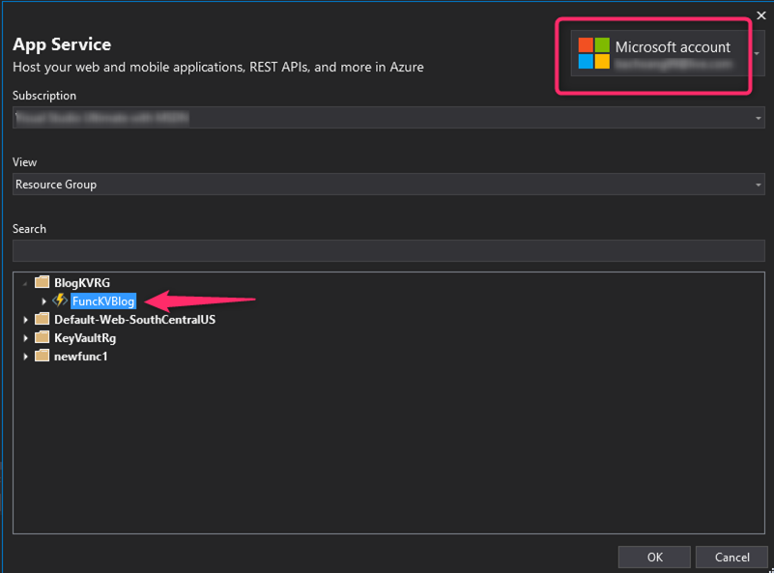Viewport: 774px width, 573px height.
Task: Click the FuncKVBlog lightning bolt icon
Action: pos(60,301)
